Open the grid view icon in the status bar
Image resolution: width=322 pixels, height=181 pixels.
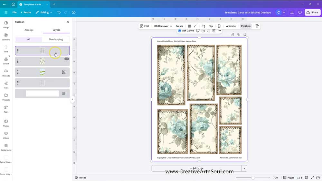point(307,178)
